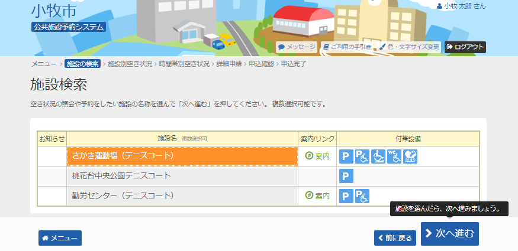Click the AED heart icon

click(x=410, y=157)
